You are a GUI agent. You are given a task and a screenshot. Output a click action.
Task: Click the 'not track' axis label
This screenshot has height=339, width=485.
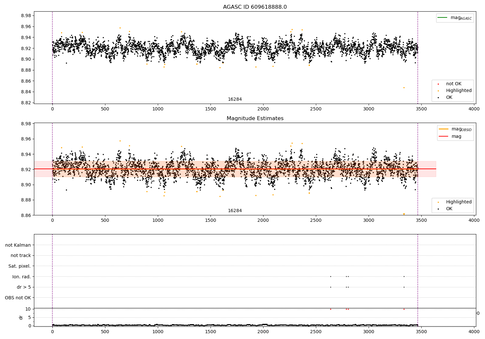[21, 255]
